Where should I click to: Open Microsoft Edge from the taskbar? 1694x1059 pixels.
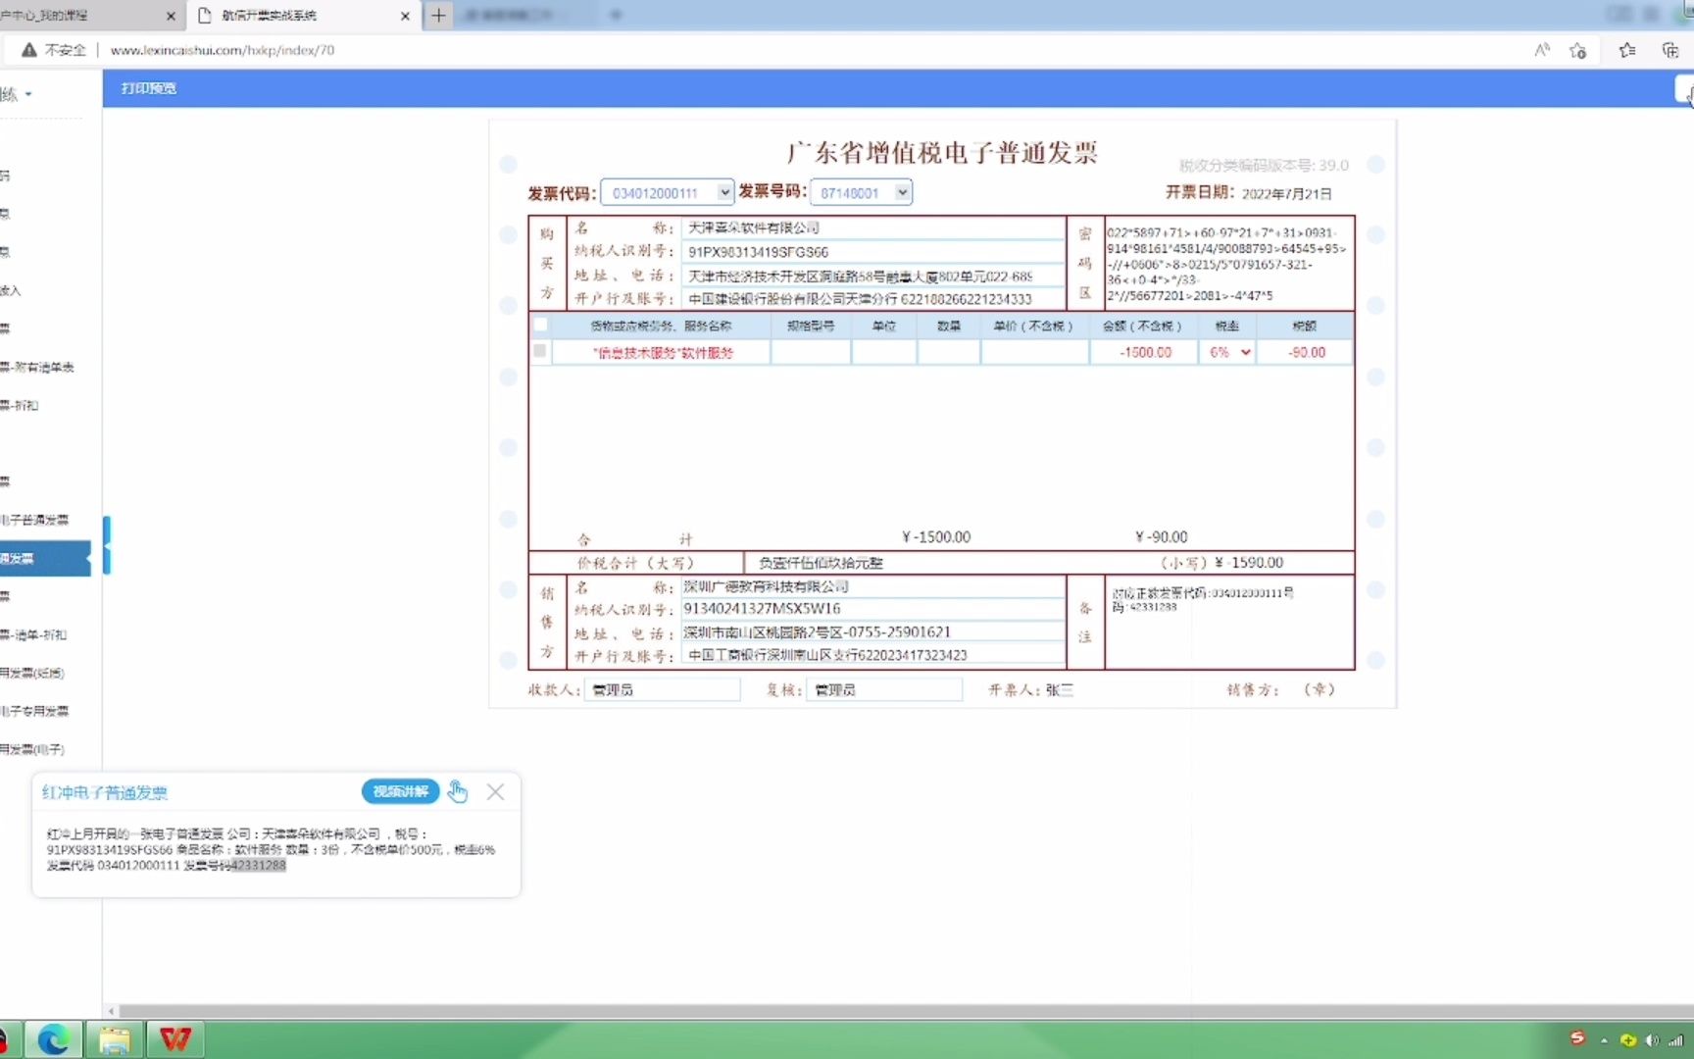click(x=53, y=1039)
